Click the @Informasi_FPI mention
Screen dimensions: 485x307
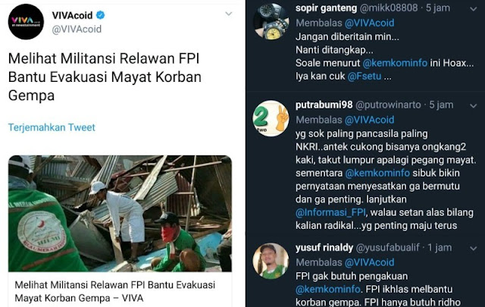(330, 212)
